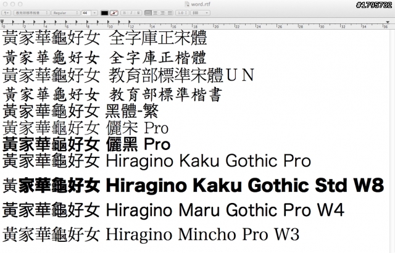This screenshot has height=253, width=395.
Task: Open the Regular typeface dropdown
Action: 66,13
